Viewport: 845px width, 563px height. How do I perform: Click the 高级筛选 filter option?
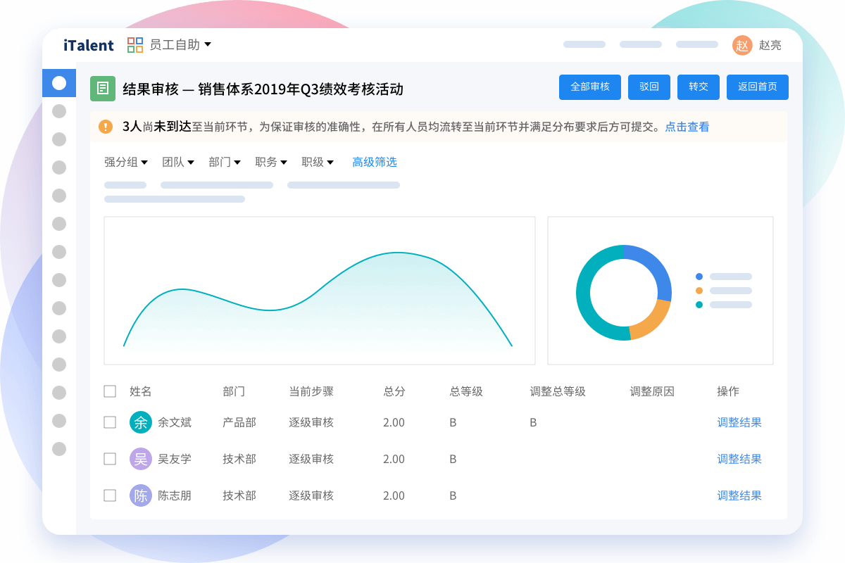click(x=374, y=162)
